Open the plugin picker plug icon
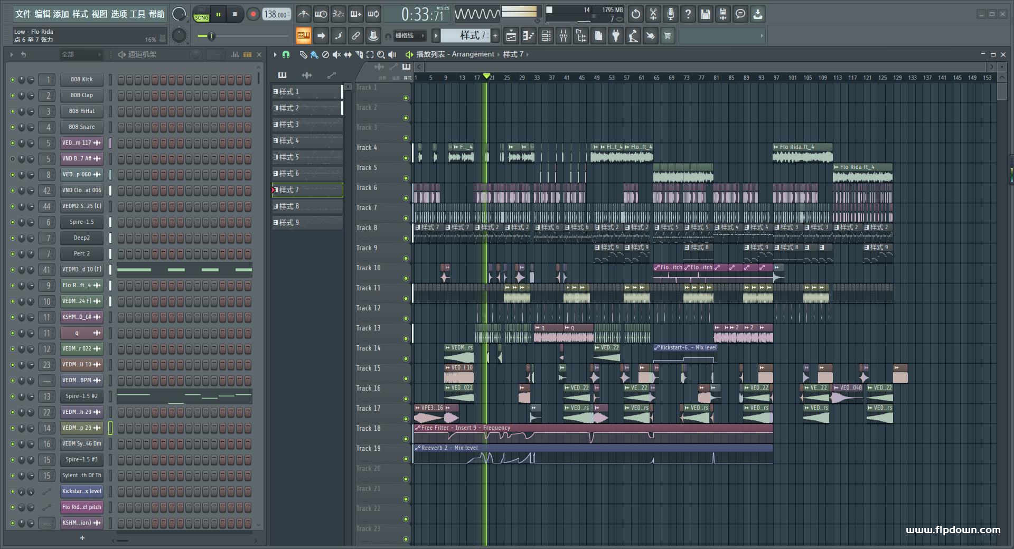Screen dimensions: 1014x549 tap(616, 36)
